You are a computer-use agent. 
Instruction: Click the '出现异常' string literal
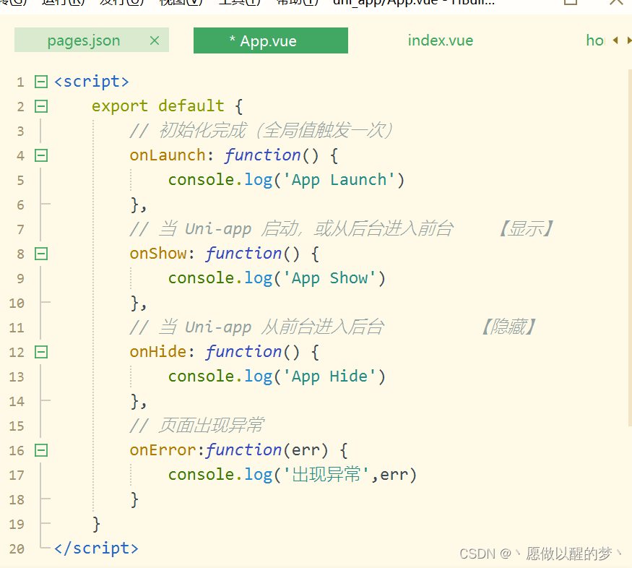(326, 475)
